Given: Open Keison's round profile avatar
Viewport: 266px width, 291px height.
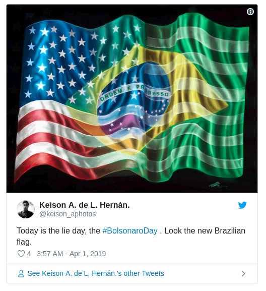Looking at the screenshot, I should [26, 209].
